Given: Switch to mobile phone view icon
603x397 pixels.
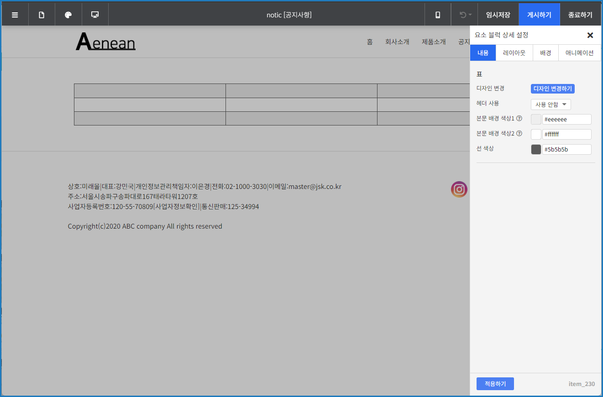Looking at the screenshot, I should tap(438, 15).
